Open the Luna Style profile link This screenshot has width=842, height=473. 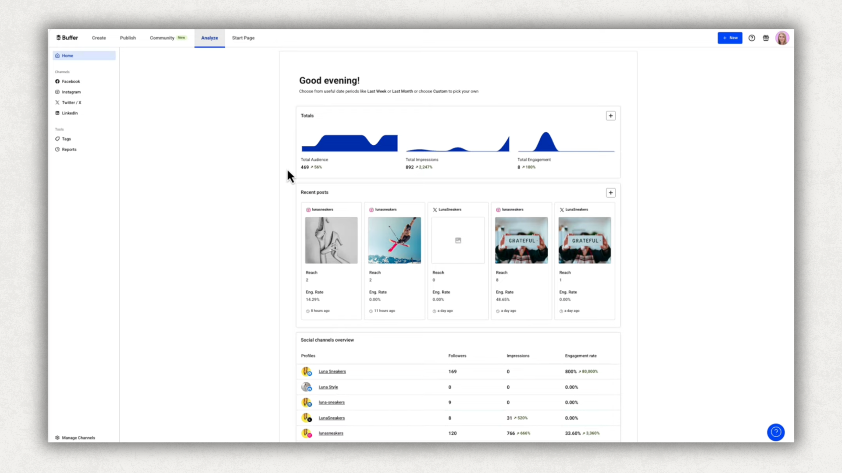[x=328, y=387]
